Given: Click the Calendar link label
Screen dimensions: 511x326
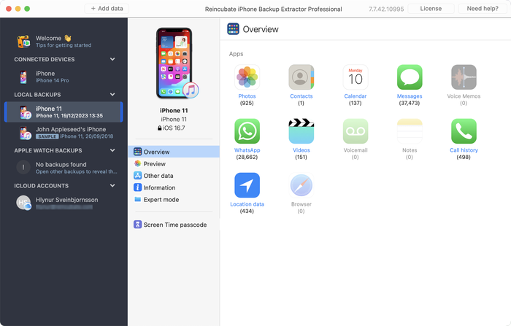Looking at the screenshot, I should click(356, 96).
